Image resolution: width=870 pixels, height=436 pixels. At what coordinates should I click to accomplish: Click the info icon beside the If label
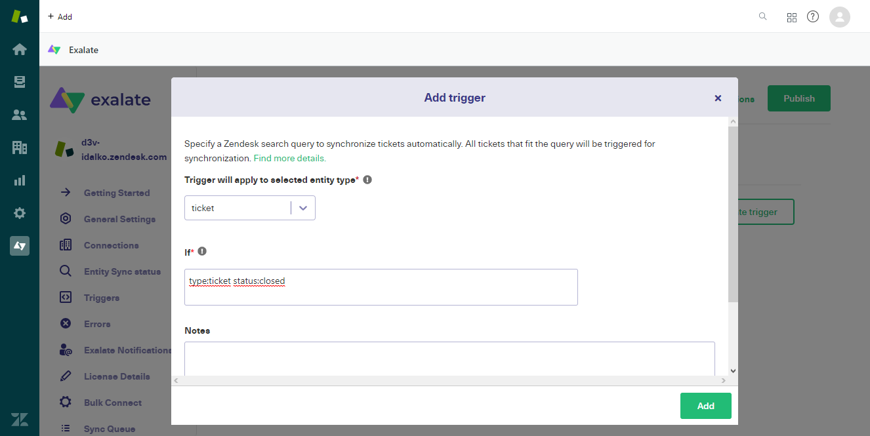(x=202, y=251)
